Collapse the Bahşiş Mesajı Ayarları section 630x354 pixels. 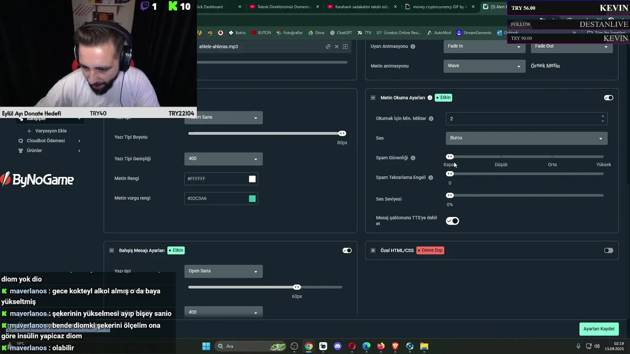[111, 250]
